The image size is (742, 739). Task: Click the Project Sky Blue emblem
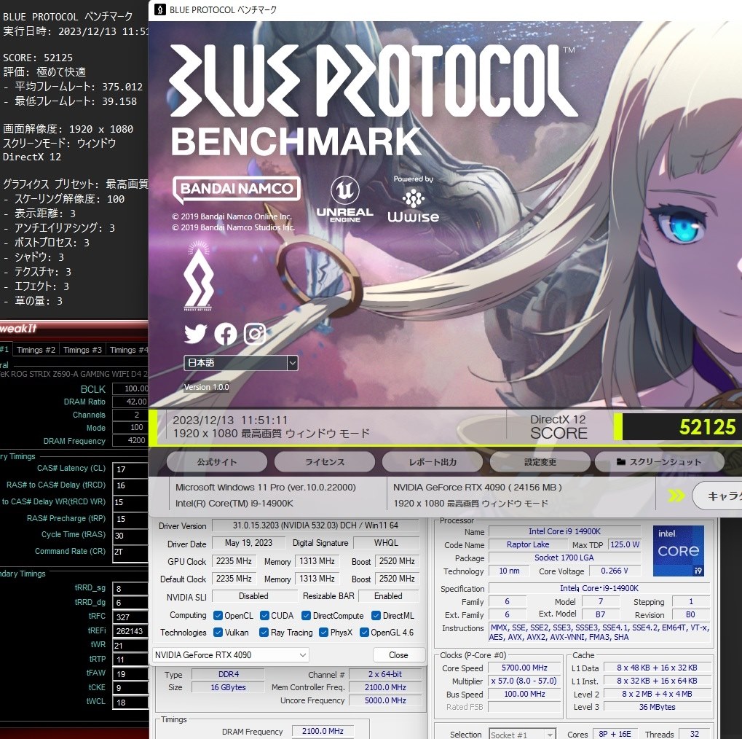[x=198, y=275]
